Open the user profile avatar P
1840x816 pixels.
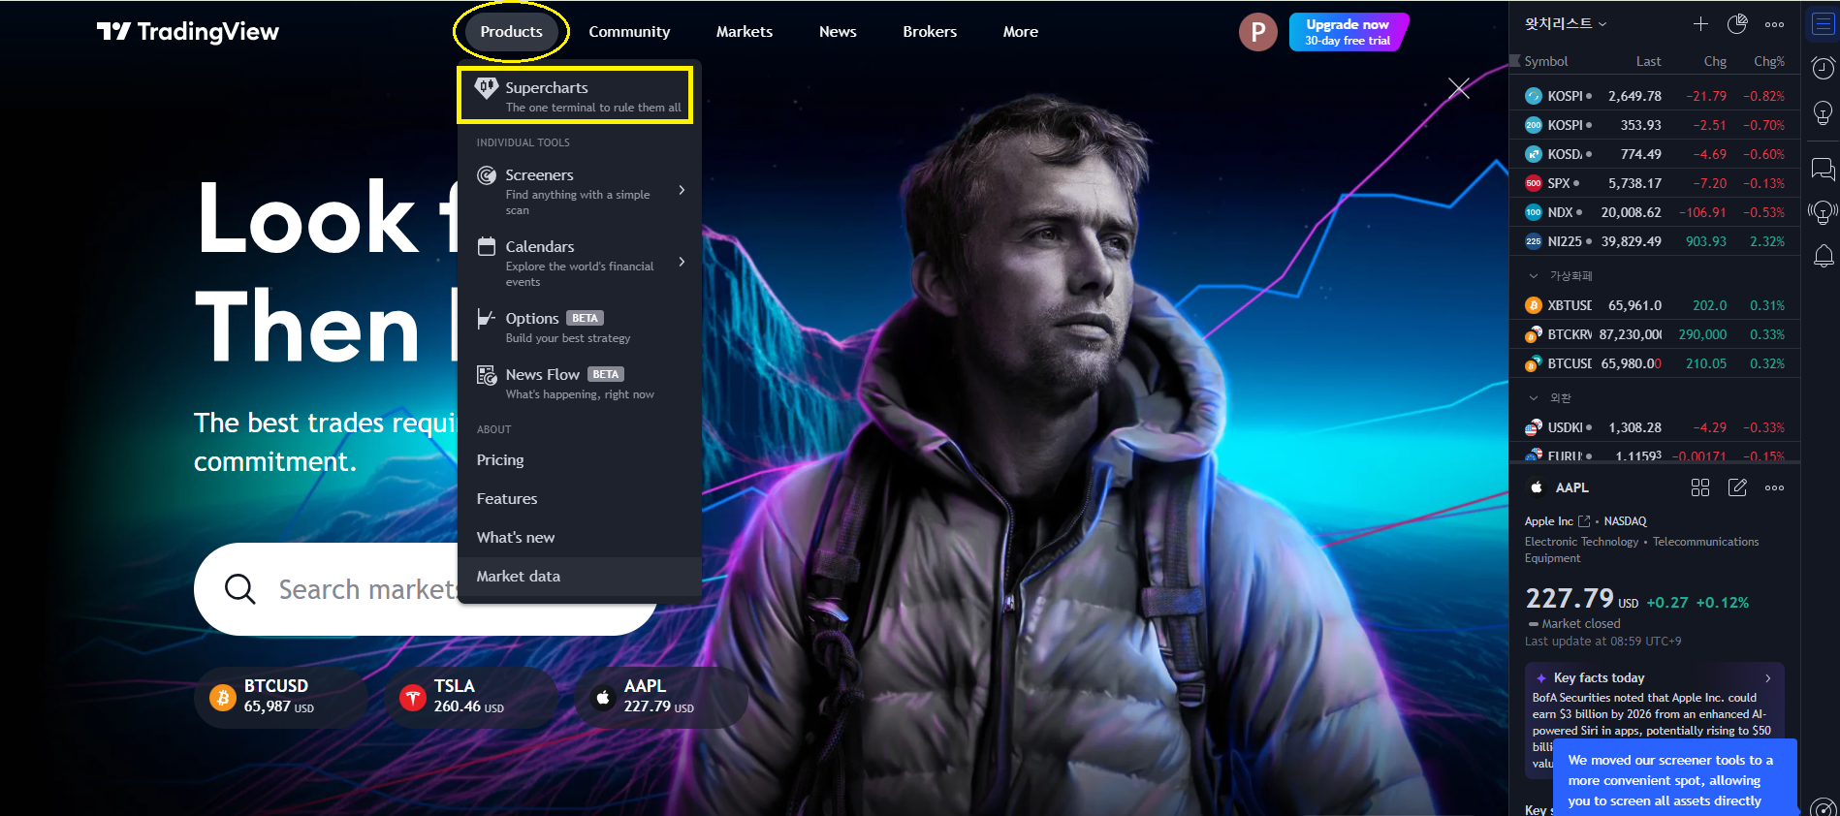(x=1257, y=32)
